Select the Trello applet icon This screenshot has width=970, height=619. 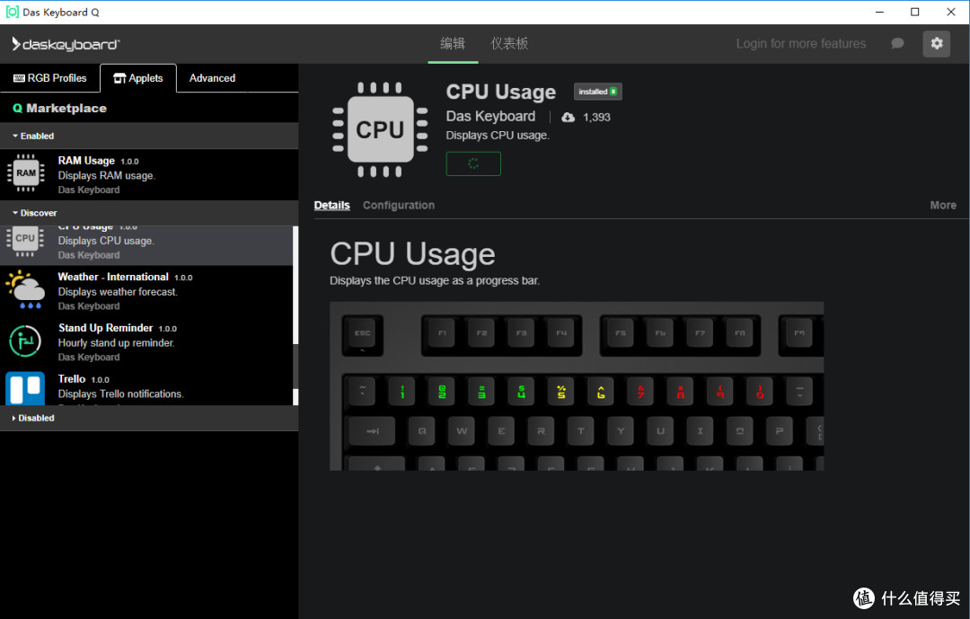coord(25,388)
